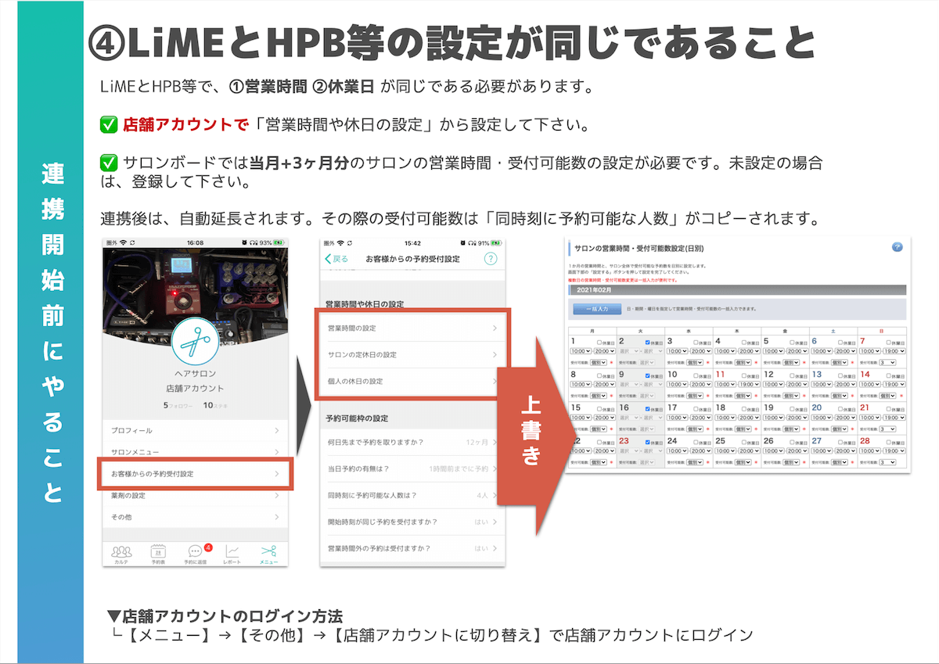Screen dimensions: 939x664
Task: Click the 10 ステキ count
Action: [x=216, y=406]
